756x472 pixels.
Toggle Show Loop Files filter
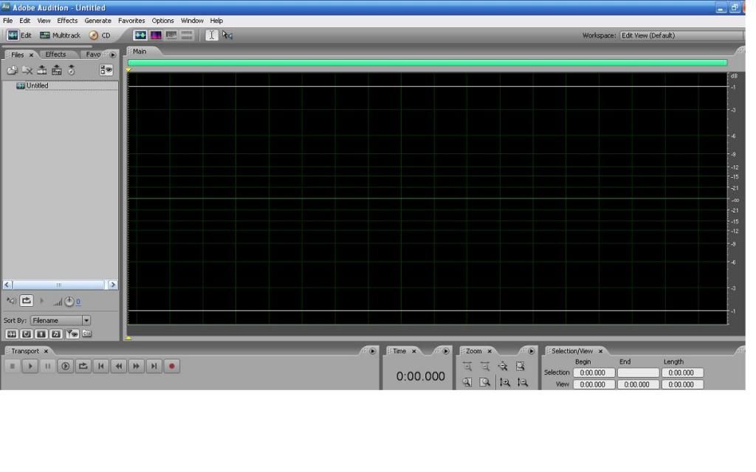click(27, 334)
